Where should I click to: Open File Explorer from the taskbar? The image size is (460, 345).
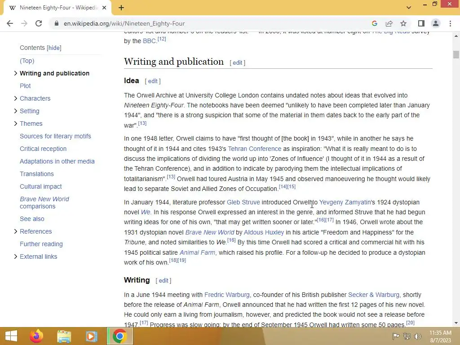[64, 336]
